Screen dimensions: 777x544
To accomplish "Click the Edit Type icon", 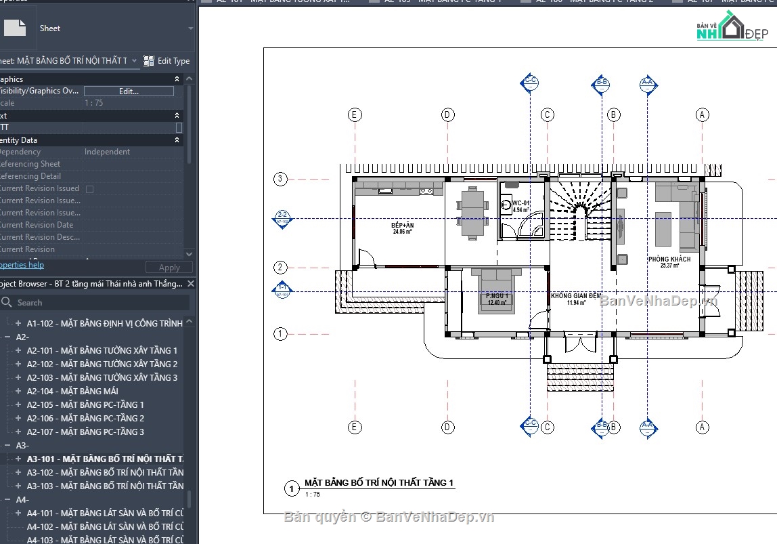I will pyautogui.click(x=149, y=61).
